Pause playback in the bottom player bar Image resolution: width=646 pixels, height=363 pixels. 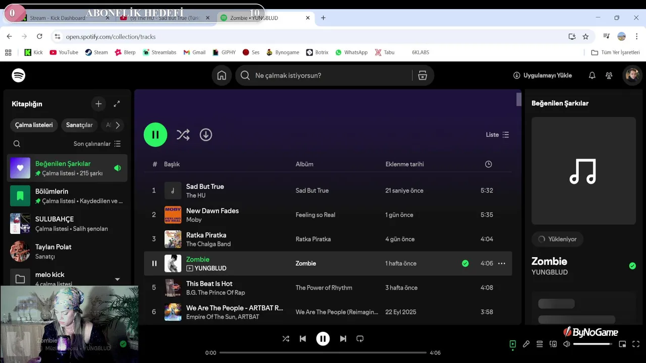323,339
